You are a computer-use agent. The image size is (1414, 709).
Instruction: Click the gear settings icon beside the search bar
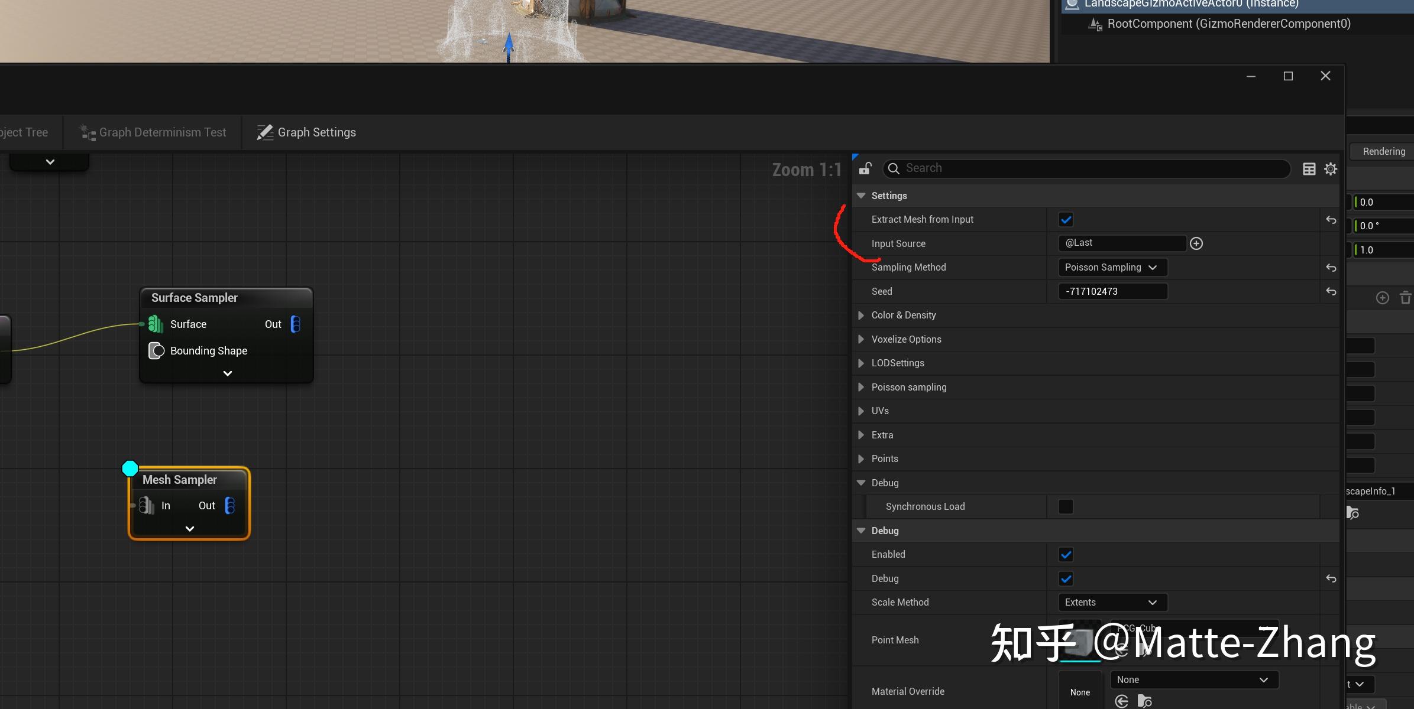click(x=1330, y=168)
